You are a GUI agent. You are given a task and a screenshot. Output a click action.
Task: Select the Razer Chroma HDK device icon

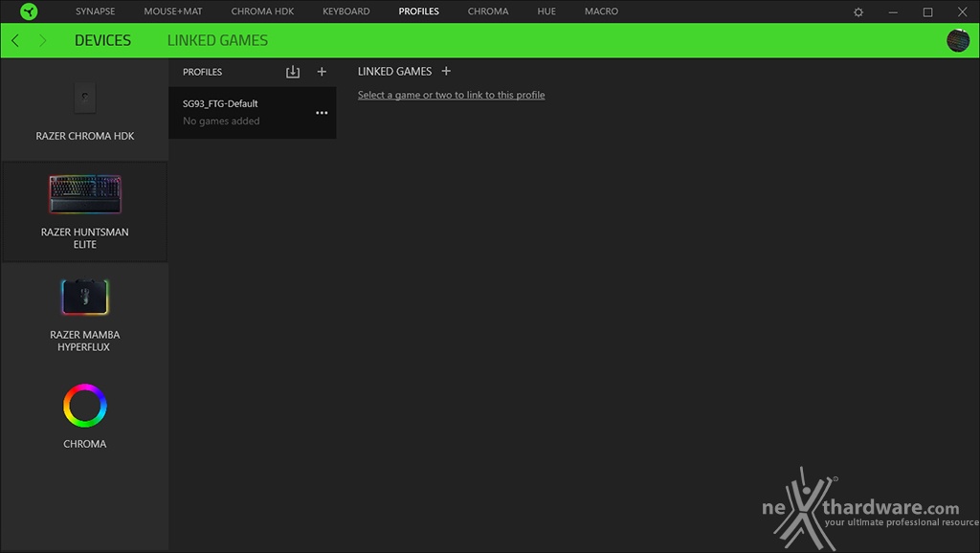tap(85, 98)
